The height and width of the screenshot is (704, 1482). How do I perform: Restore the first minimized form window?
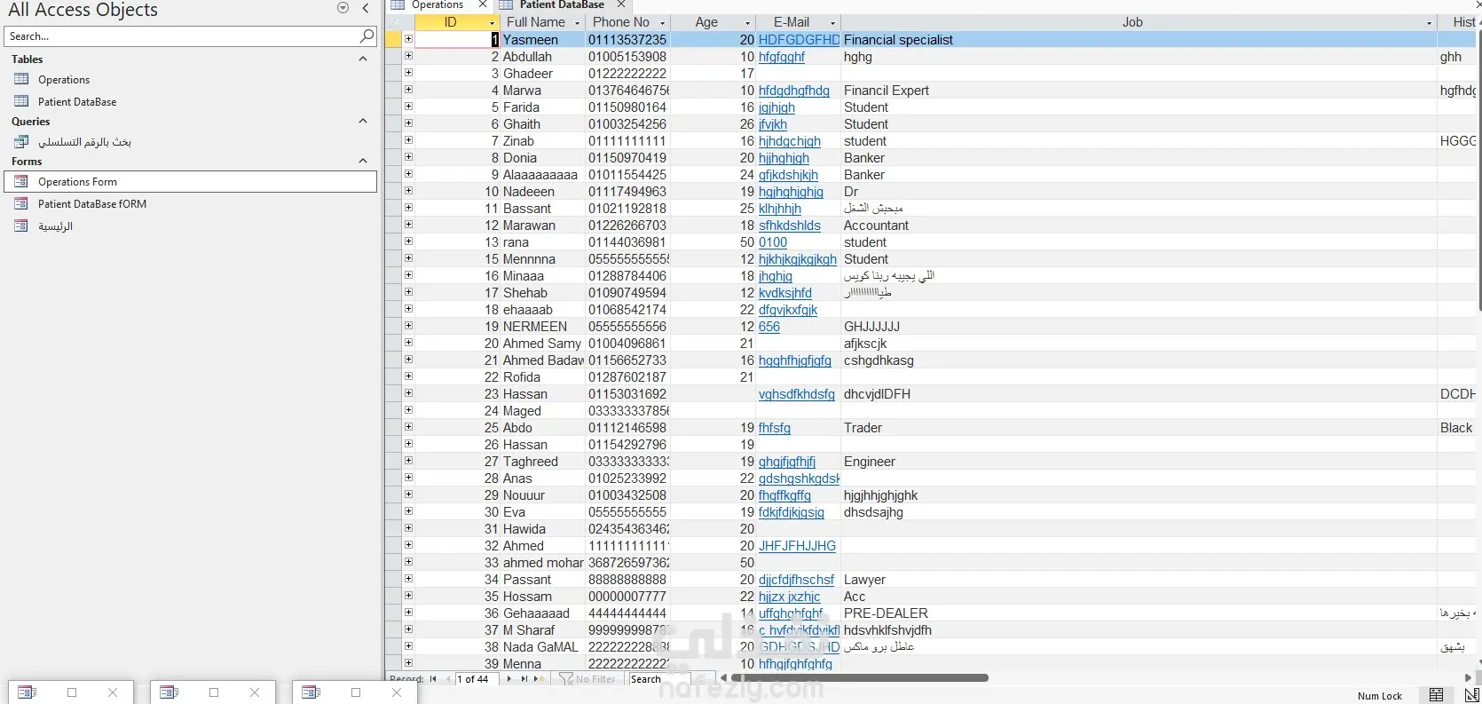72,692
